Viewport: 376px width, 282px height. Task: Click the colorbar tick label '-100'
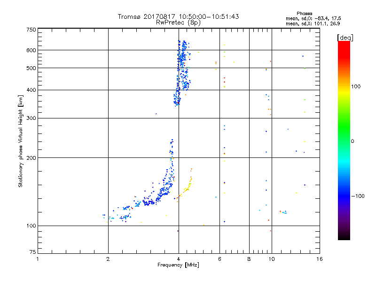pyautogui.click(x=358, y=196)
